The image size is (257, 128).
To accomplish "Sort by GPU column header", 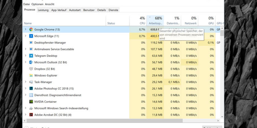I will [207, 20].
